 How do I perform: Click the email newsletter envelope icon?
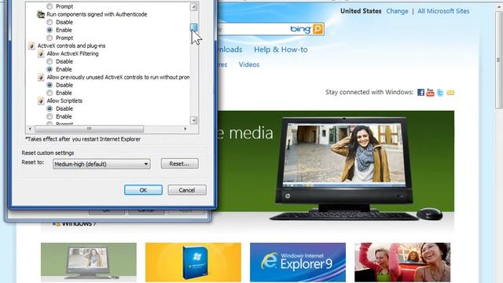450,93
